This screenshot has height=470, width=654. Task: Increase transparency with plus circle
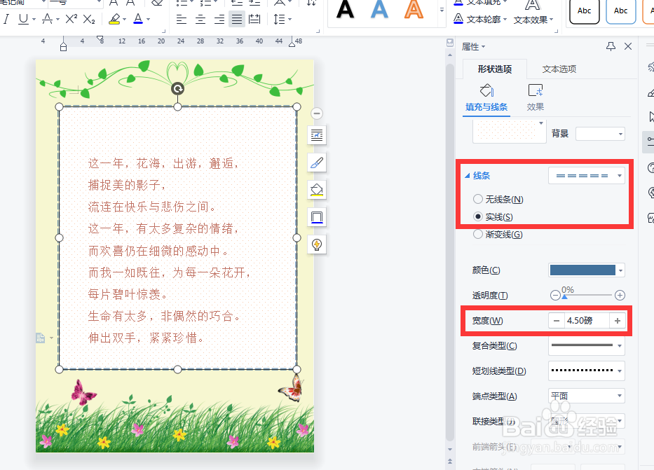pos(620,296)
